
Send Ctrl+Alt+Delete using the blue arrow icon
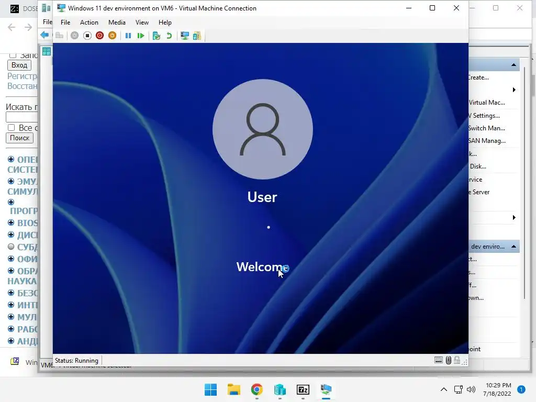coord(44,35)
